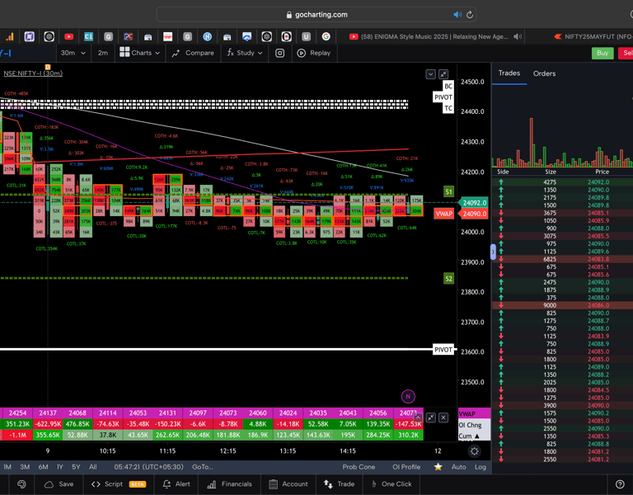Viewport: 633px width, 495px height.
Task: Save the chart layout
Action: [x=59, y=484]
